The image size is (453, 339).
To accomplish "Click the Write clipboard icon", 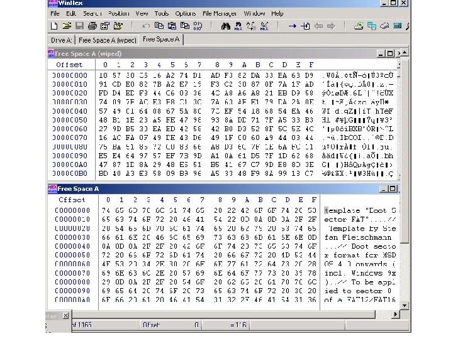I will click(185, 26).
